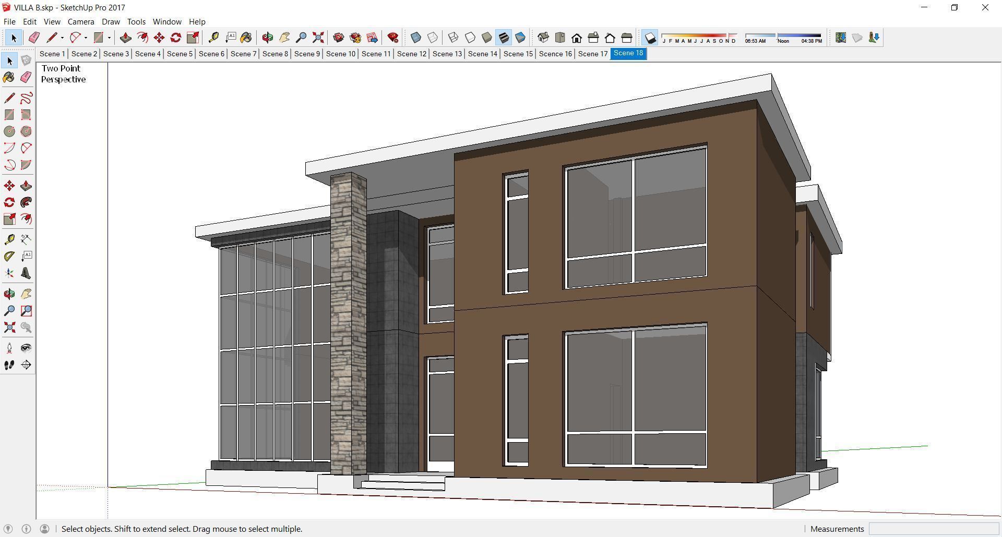Switch to Scene 5 tab
Viewport: 1002px width, 537px height.
tap(180, 54)
